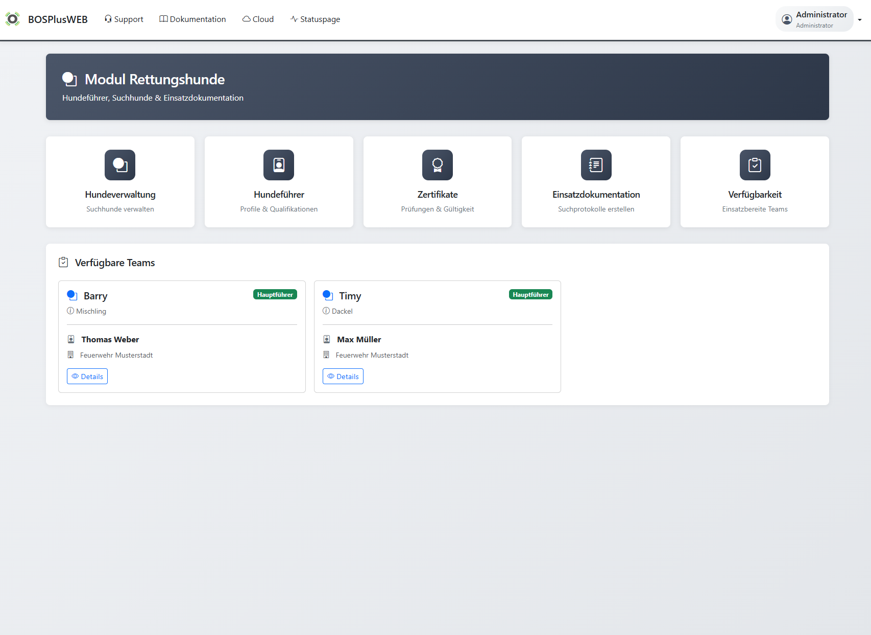Open the Zertifikate award ribbon icon
The width and height of the screenshot is (871, 635).
(x=438, y=165)
